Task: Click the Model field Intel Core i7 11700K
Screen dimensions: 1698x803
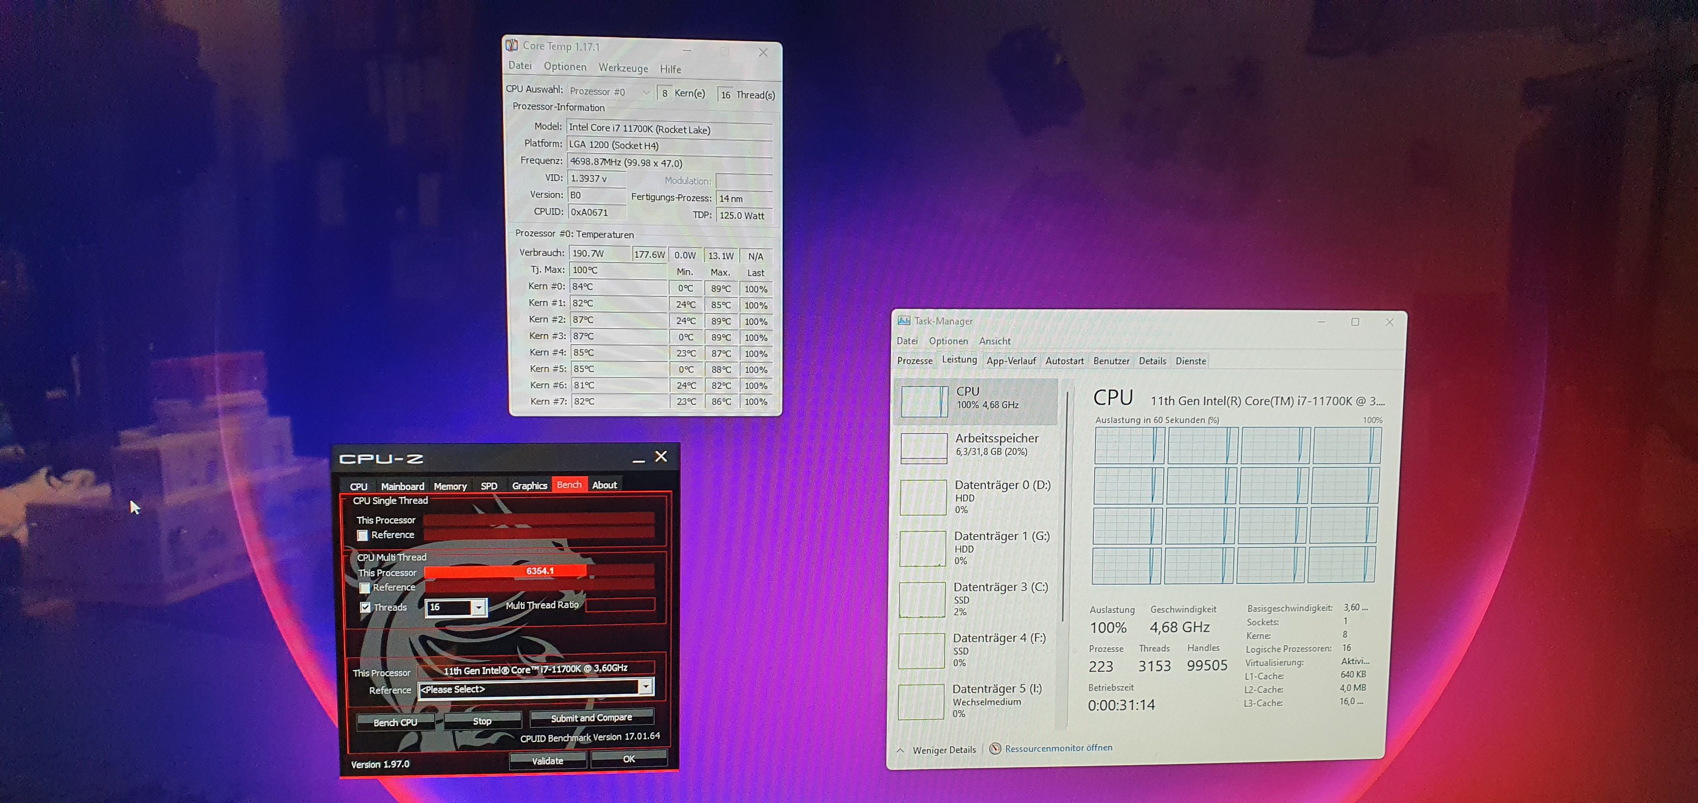Action: (x=669, y=129)
